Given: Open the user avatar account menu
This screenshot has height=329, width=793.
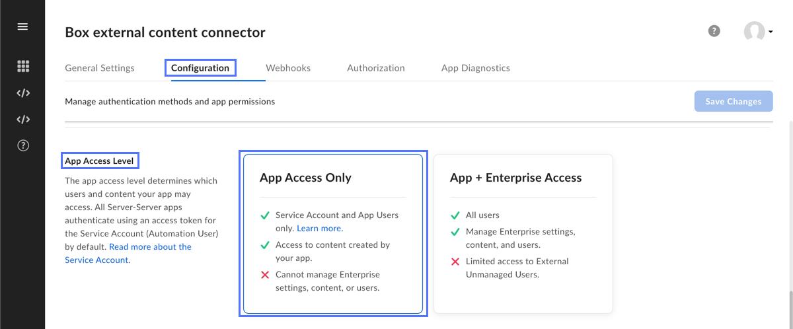Looking at the screenshot, I should 758,32.
